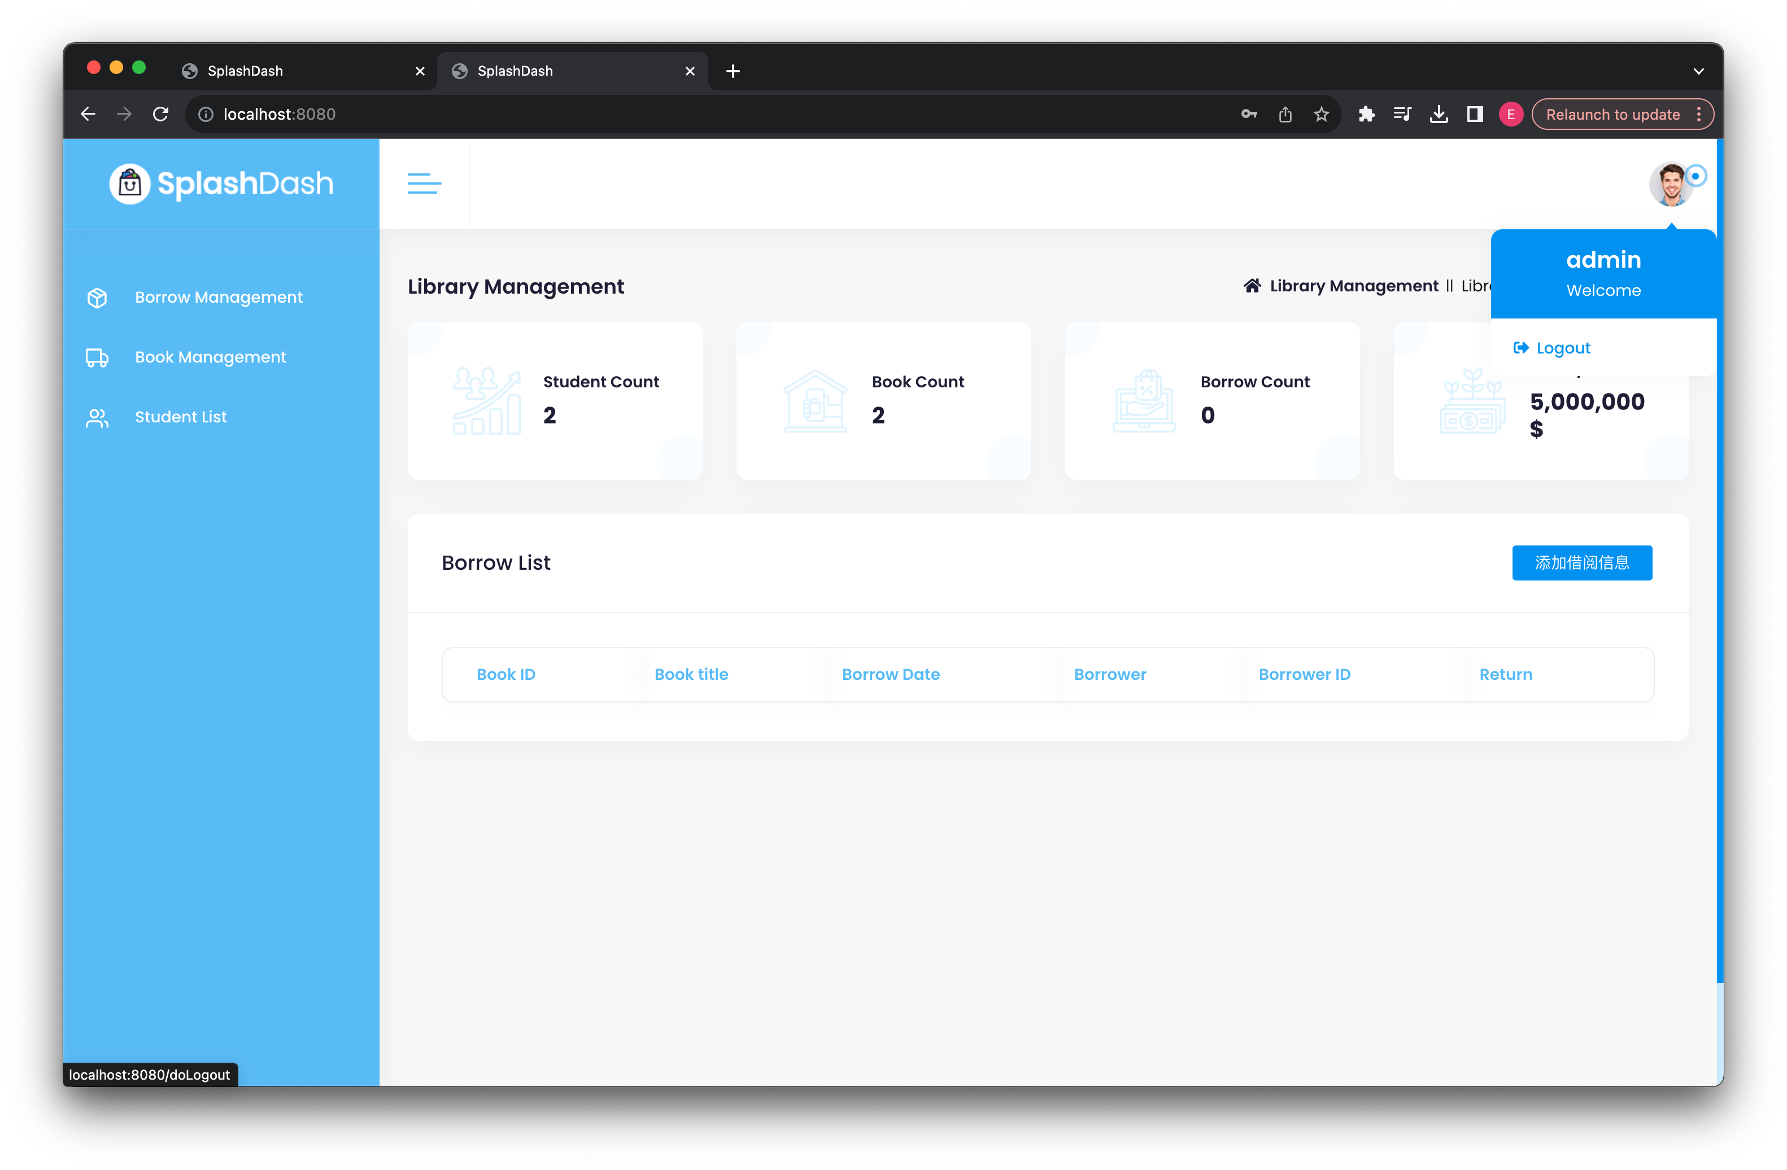Select Borrow Management menu item
Screen dimensions: 1787x1170
click(218, 296)
